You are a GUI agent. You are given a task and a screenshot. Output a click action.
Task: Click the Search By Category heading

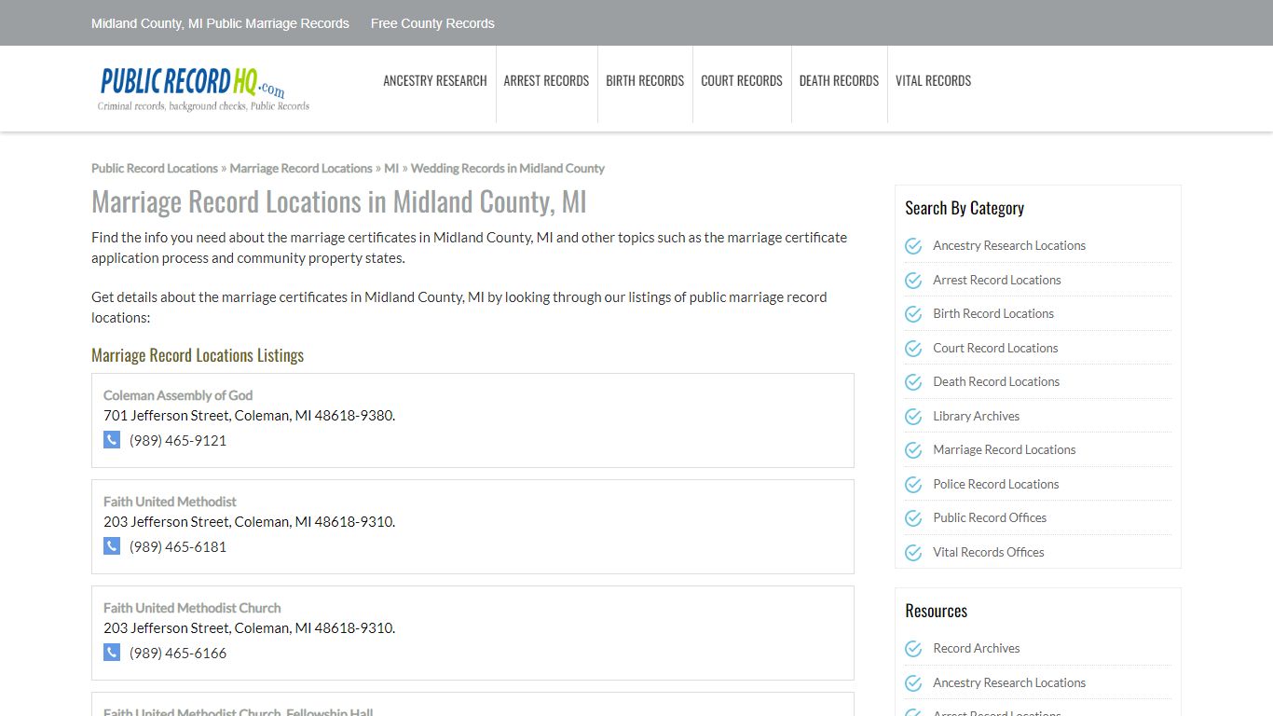click(x=965, y=208)
